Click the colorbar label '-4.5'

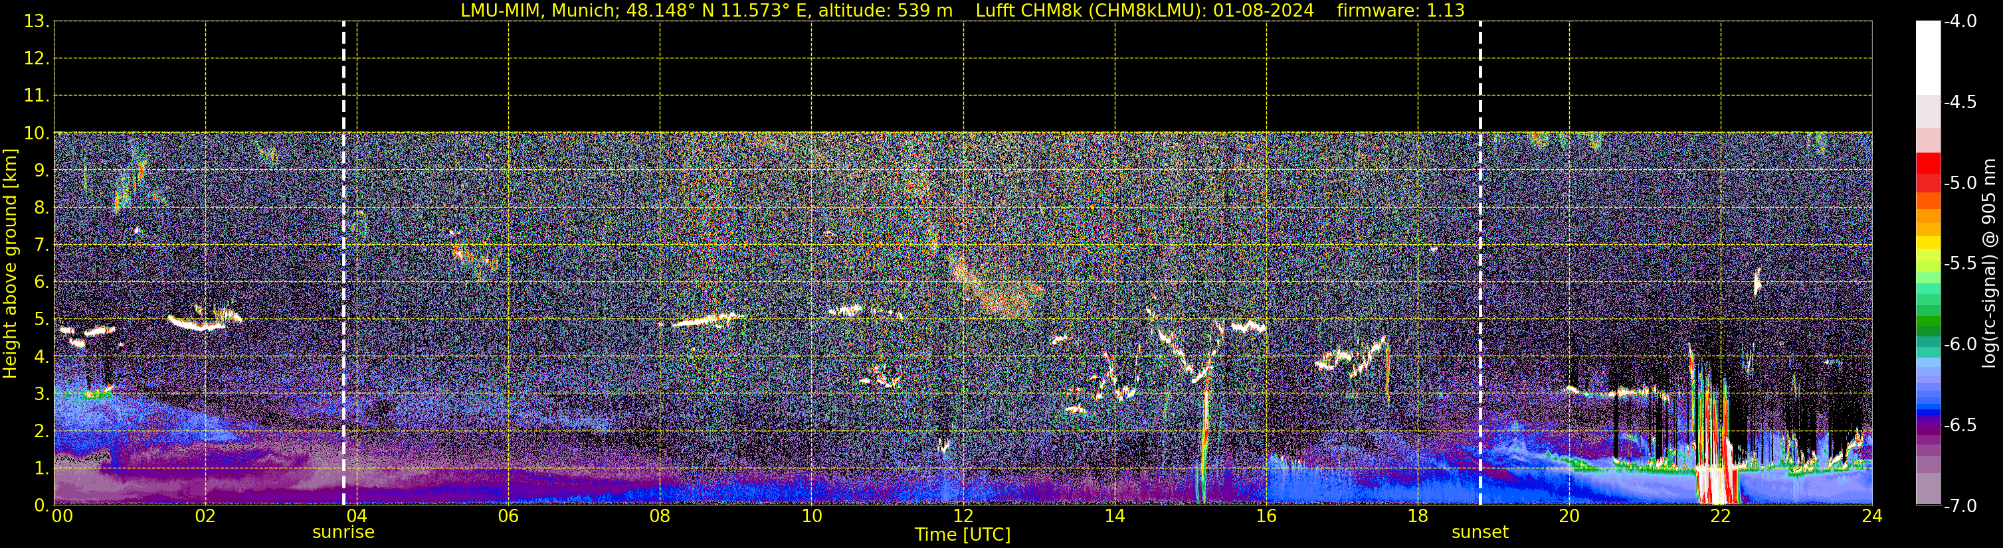(x=1959, y=102)
